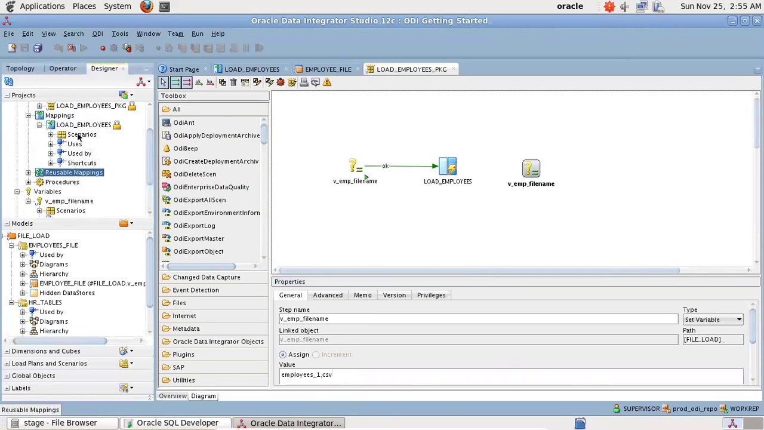
Task: Collapse the Variables tree node
Action: pyautogui.click(x=17, y=192)
